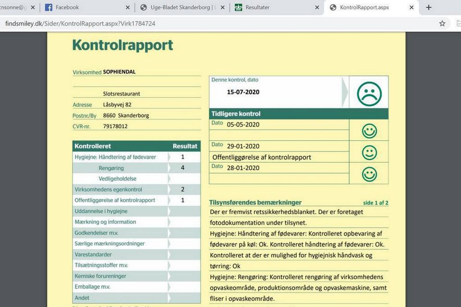
Task: Click the happy smiley for 29-01-2020
Action: tap(369, 153)
